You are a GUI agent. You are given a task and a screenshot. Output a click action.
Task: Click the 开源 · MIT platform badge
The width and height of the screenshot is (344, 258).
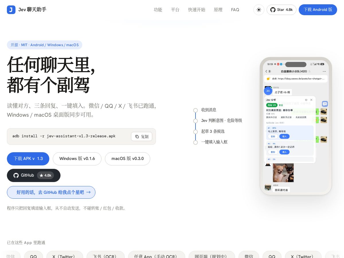coord(44,45)
